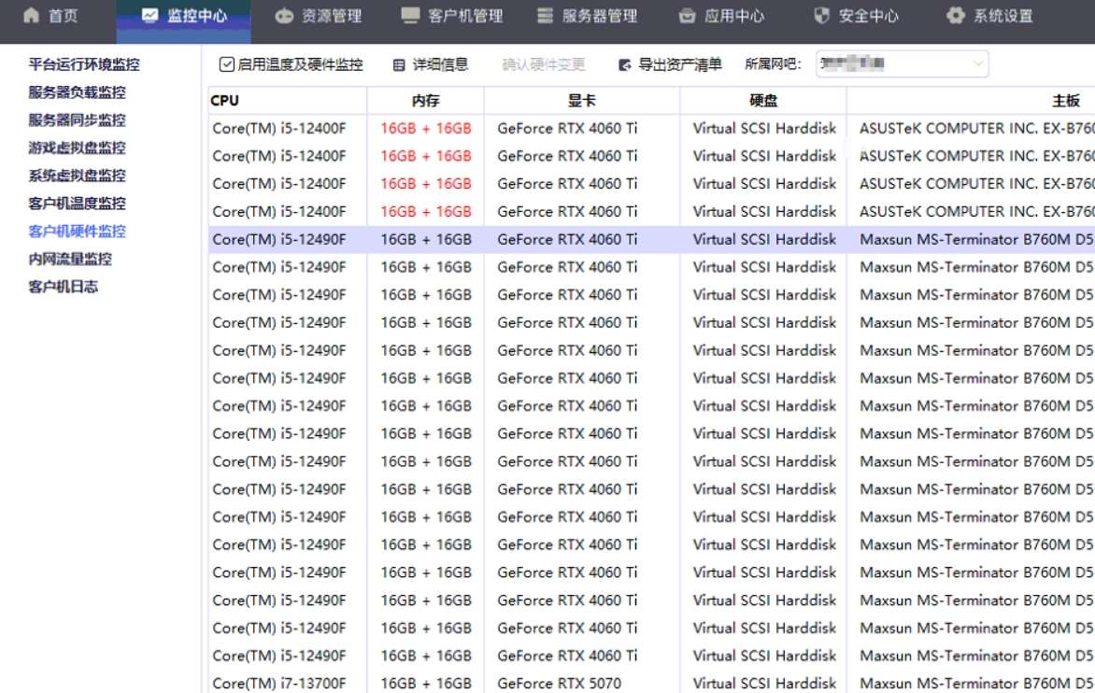Click the 资源管理 gamepad icon
Screen dimensions: 1095x693
coord(284,15)
